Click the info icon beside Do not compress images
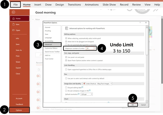The width and height of the screenshot is (163, 115). (x=90, y=90)
